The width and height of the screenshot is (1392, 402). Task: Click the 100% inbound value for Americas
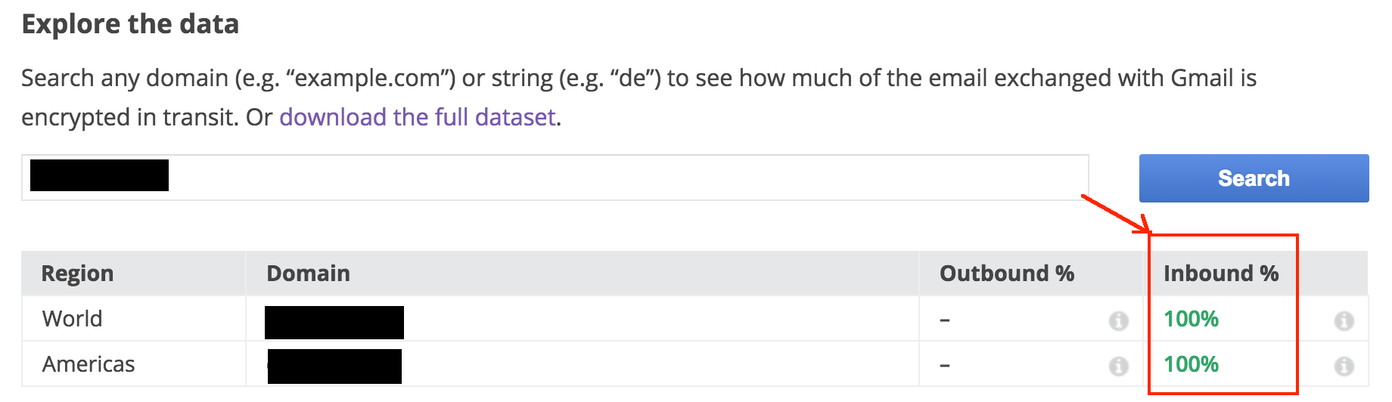pos(1191,364)
